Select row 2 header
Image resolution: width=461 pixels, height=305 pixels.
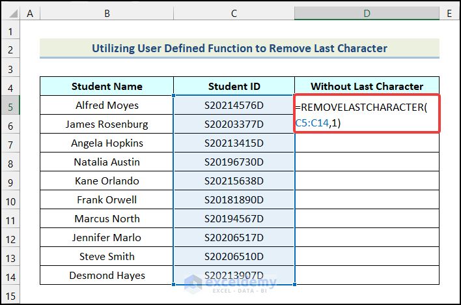pyautogui.click(x=10, y=48)
